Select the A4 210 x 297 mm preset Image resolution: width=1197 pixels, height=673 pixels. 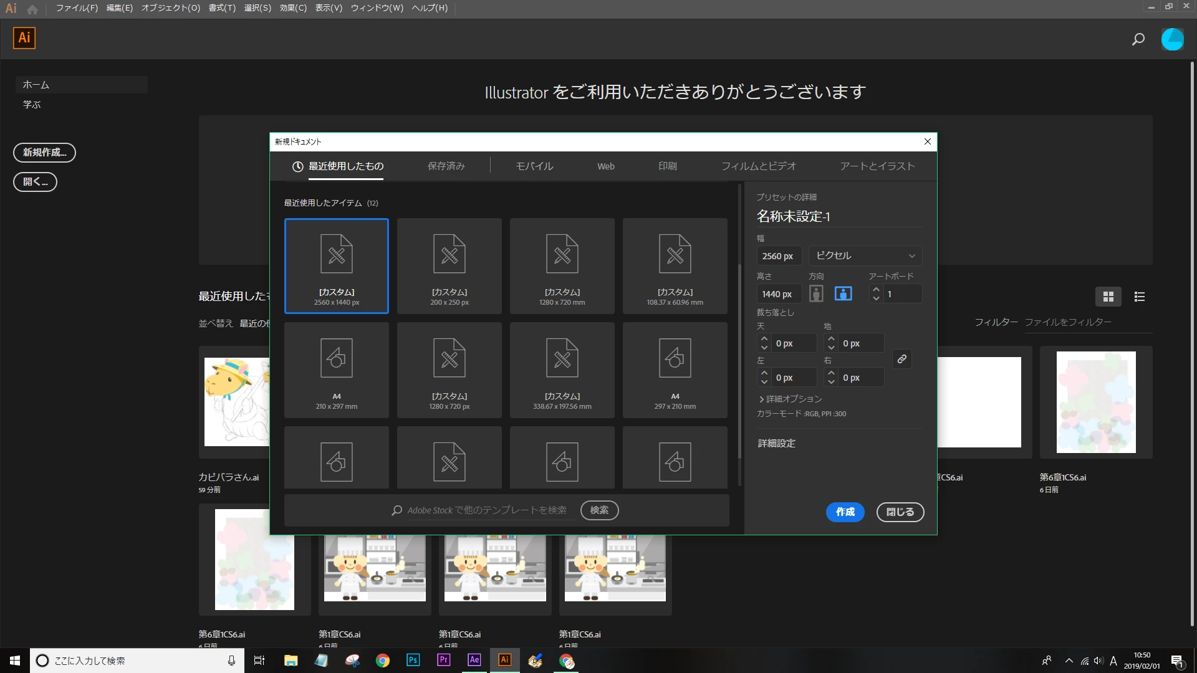coord(336,370)
